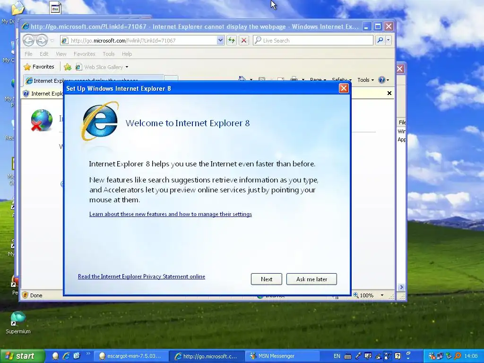Click the orange magnifier system tray icon
This screenshot has width=484, height=363.
(x=458, y=356)
